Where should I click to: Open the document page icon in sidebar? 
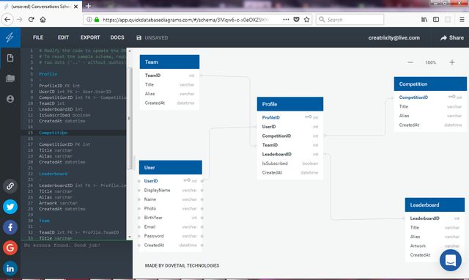click(10, 58)
